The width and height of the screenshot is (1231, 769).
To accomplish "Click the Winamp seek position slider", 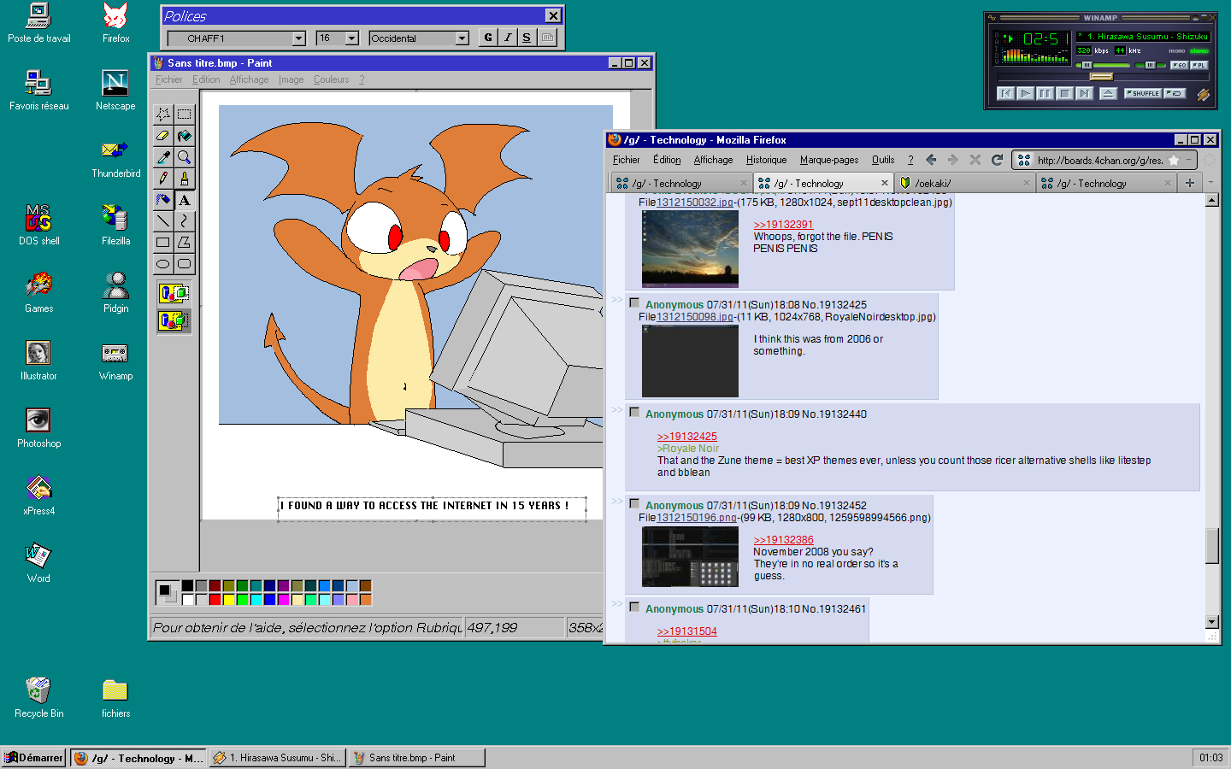I will point(1101,77).
